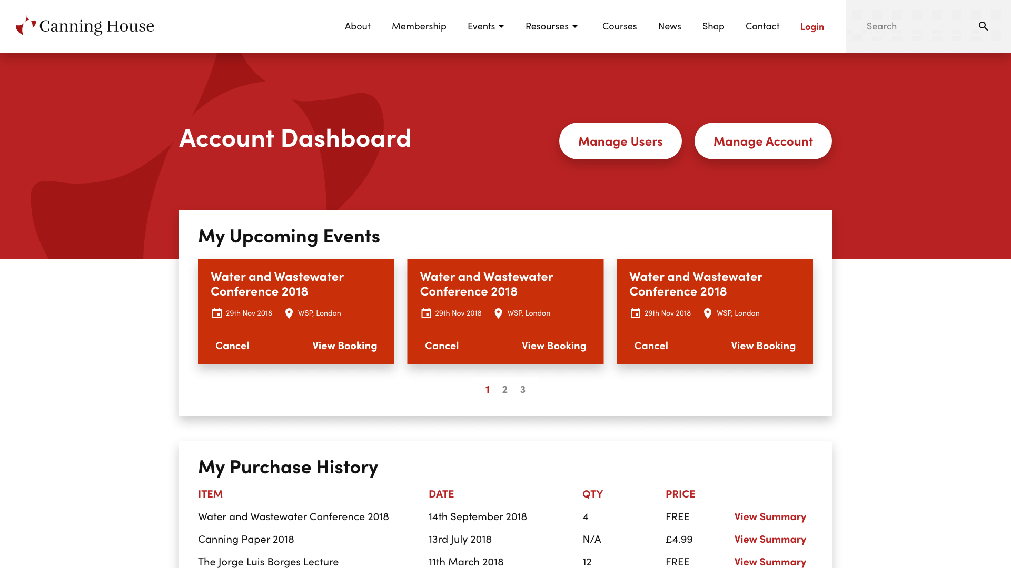Click the '£4.99' price cell
The height and width of the screenshot is (568, 1011).
(679, 539)
